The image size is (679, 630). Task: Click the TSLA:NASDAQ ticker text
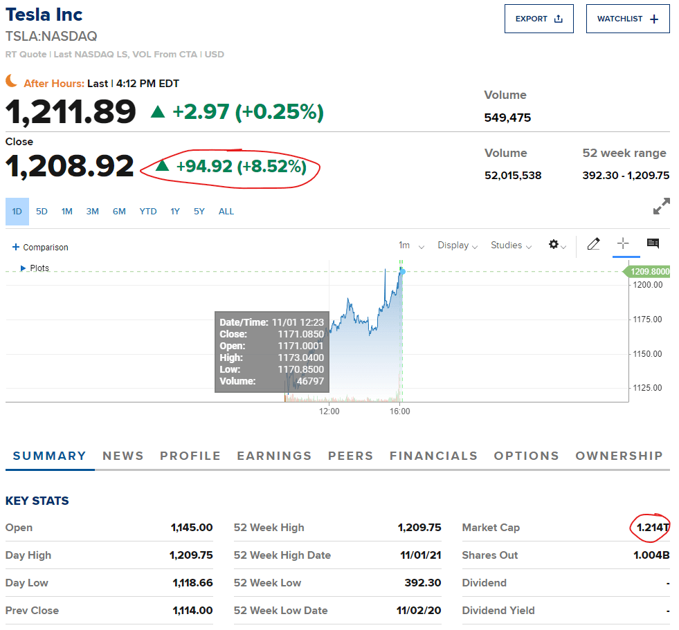(x=51, y=37)
